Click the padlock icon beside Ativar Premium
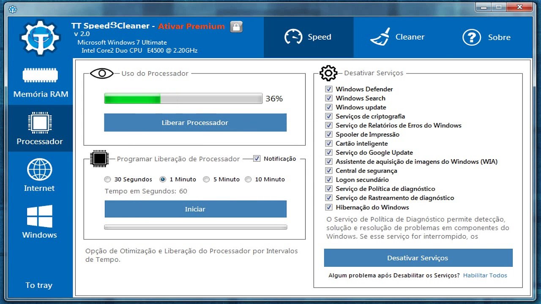Screen dimensions: 541x304 point(236,27)
